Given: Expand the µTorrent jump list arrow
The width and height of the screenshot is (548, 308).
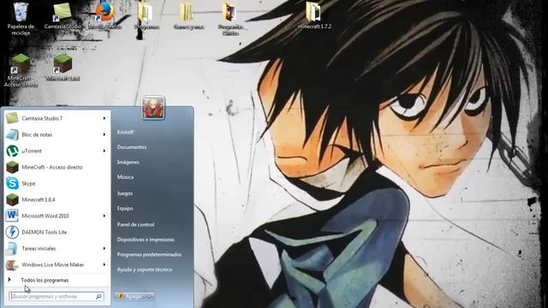Looking at the screenshot, I should (104, 151).
